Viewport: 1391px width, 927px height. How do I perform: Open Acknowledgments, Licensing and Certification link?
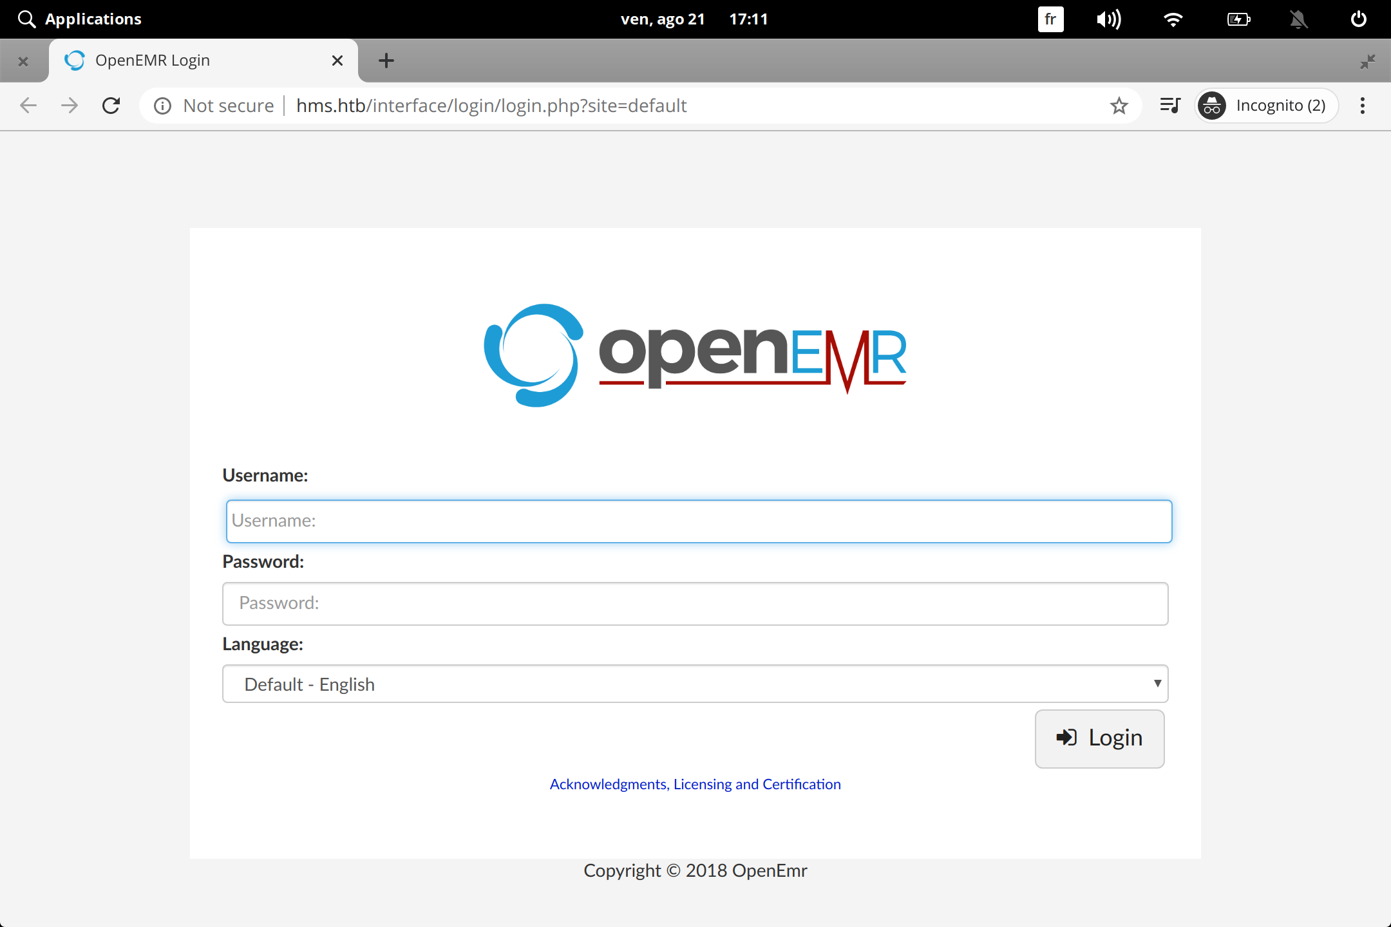click(695, 784)
